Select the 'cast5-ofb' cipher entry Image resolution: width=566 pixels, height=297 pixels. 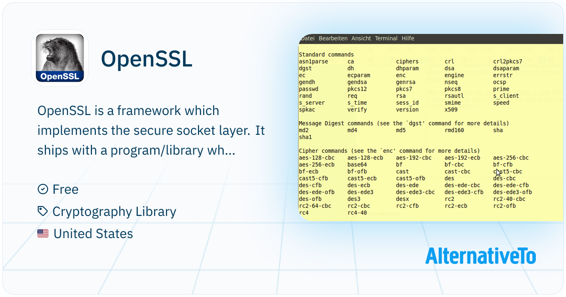tap(410, 178)
